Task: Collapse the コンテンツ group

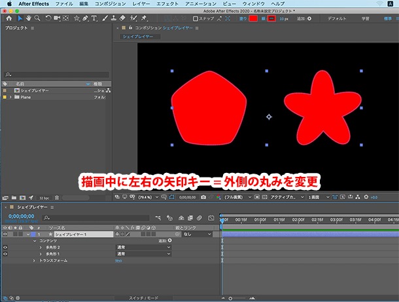Action: pyautogui.click(x=35, y=241)
